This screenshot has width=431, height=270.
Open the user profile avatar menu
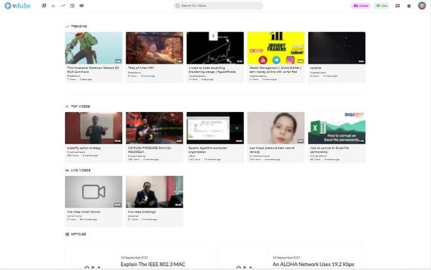(422, 5)
